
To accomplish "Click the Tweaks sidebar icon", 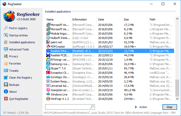I will [6, 70].
